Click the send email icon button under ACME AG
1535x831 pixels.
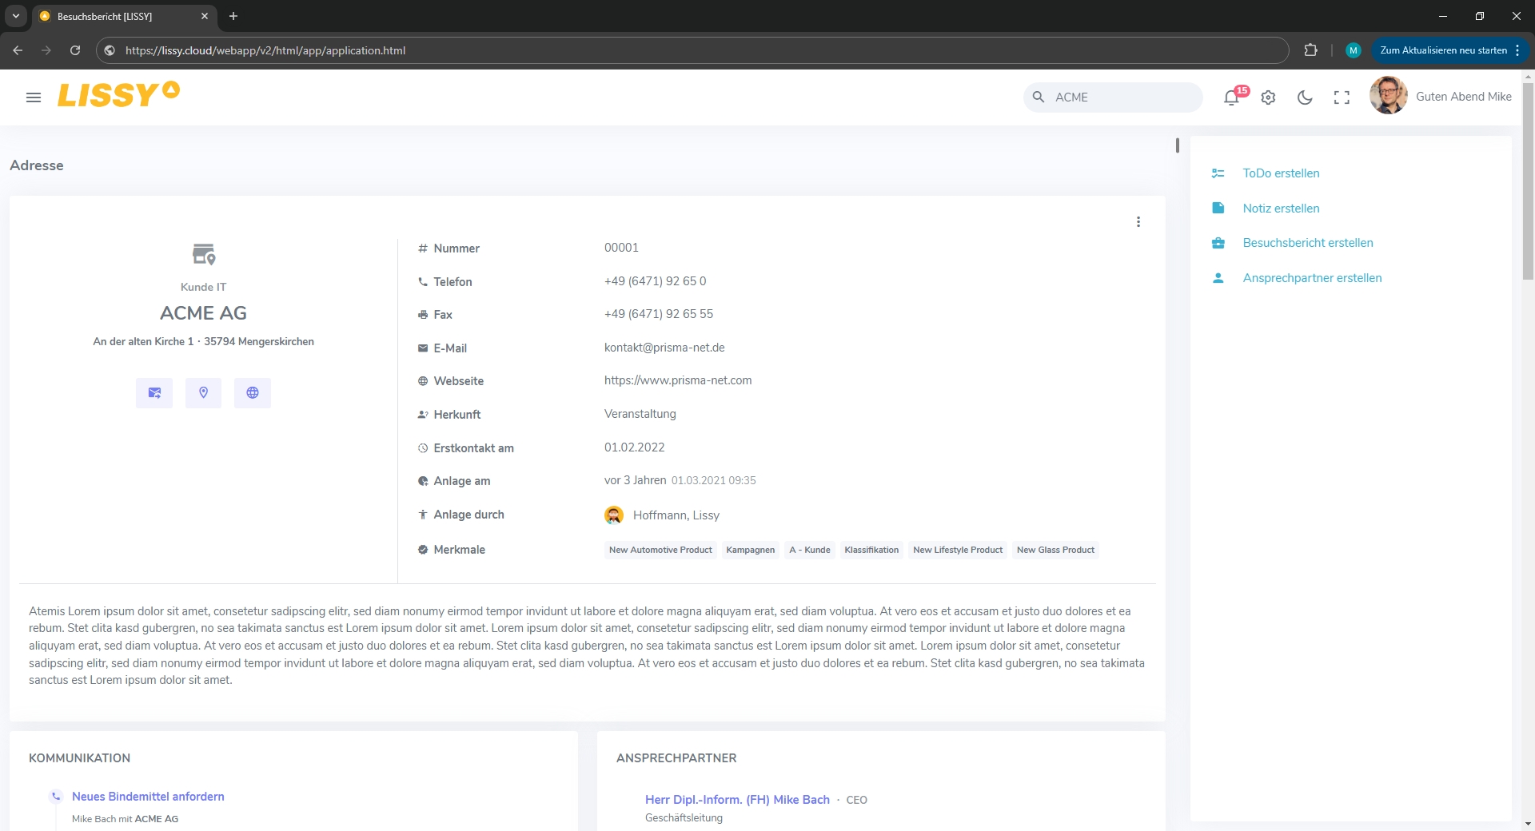pyautogui.click(x=154, y=393)
